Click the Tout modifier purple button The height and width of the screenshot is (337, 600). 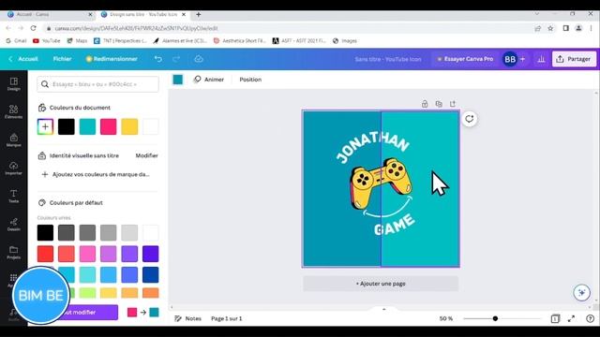click(x=79, y=312)
